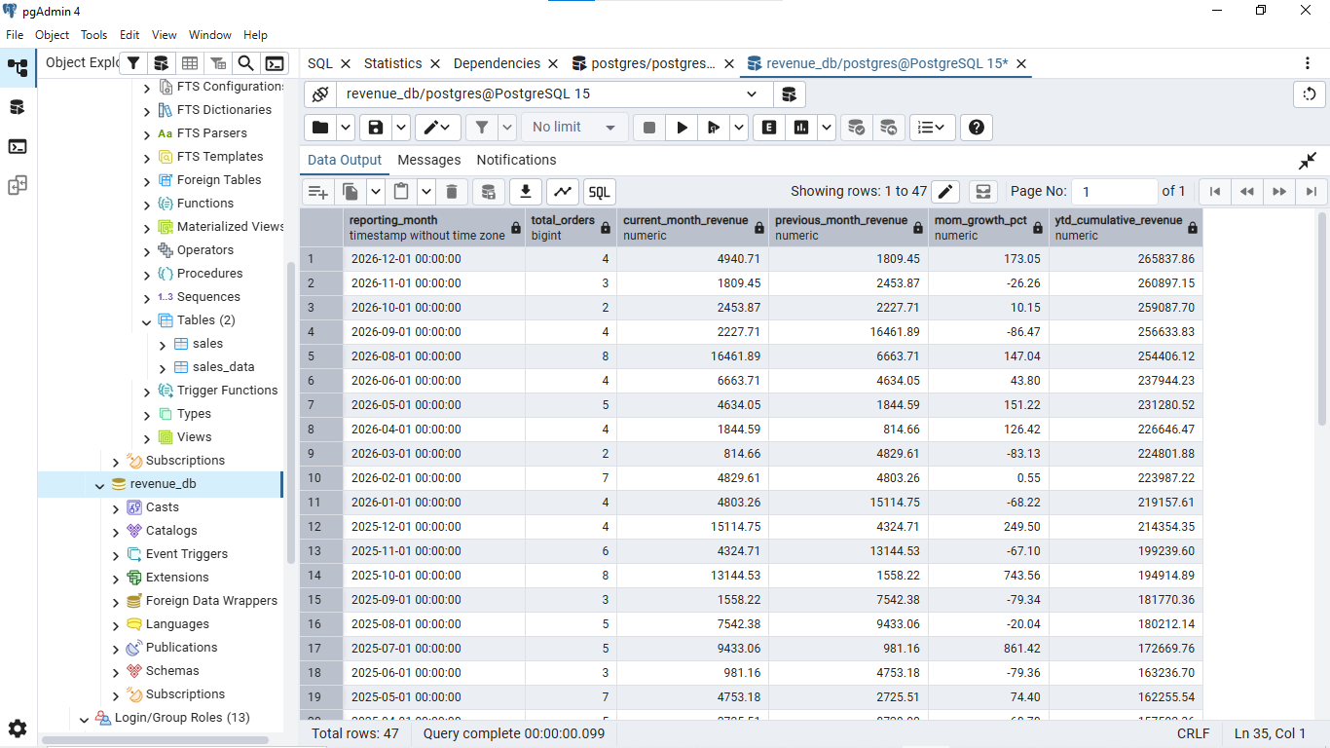The height and width of the screenshot is (748, 1330).
Task: Open the Save File dropdown arrow
Action: click(401, 128)
